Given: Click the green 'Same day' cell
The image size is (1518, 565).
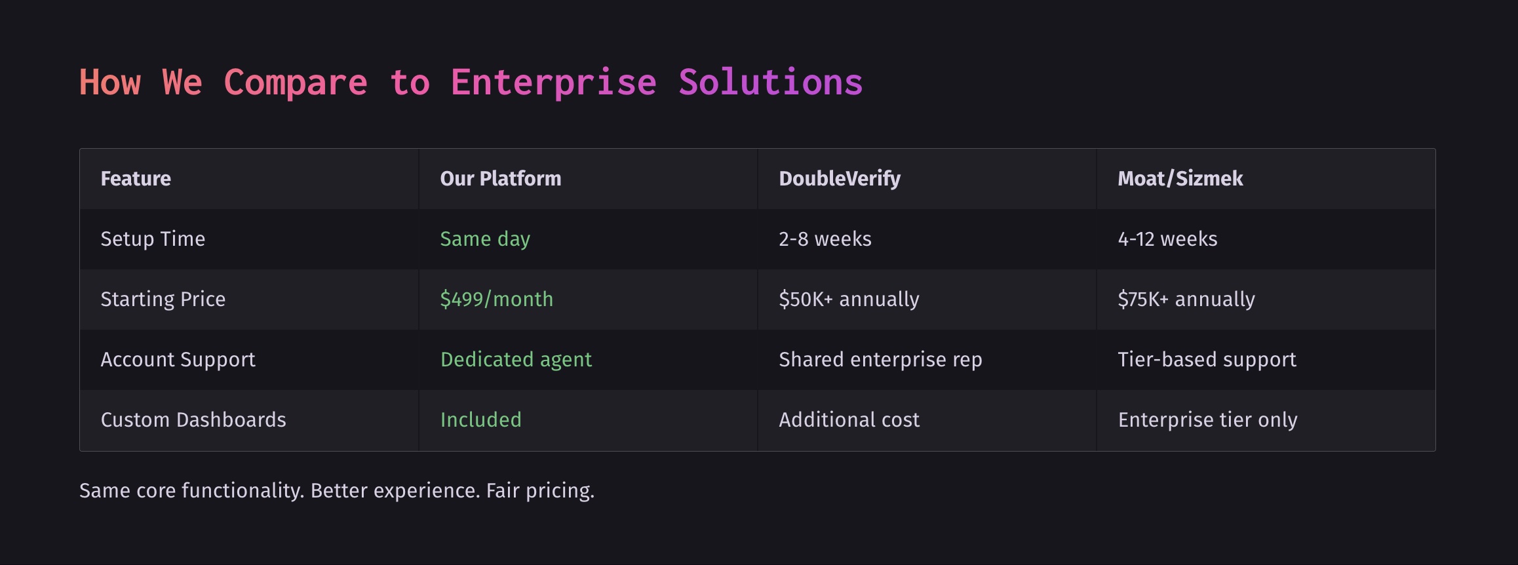Looking at the screenshot, I should coord(484,239).
